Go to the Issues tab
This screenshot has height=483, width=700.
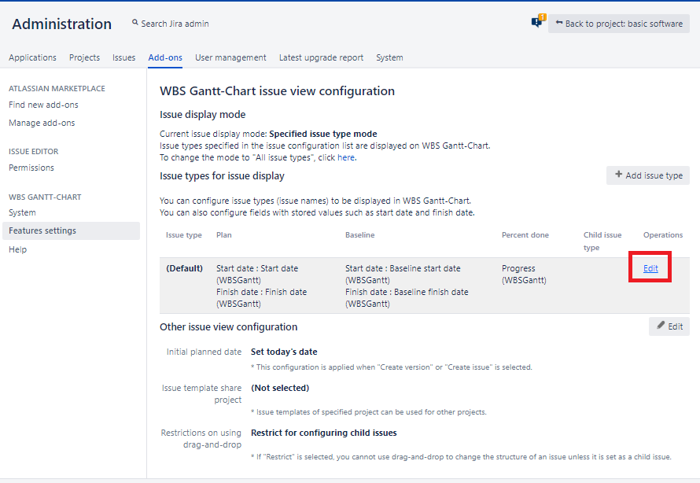(123, 57)
